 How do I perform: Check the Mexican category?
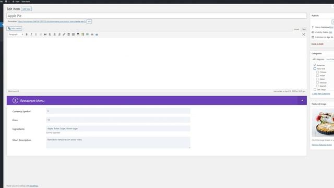pos(317,83)
